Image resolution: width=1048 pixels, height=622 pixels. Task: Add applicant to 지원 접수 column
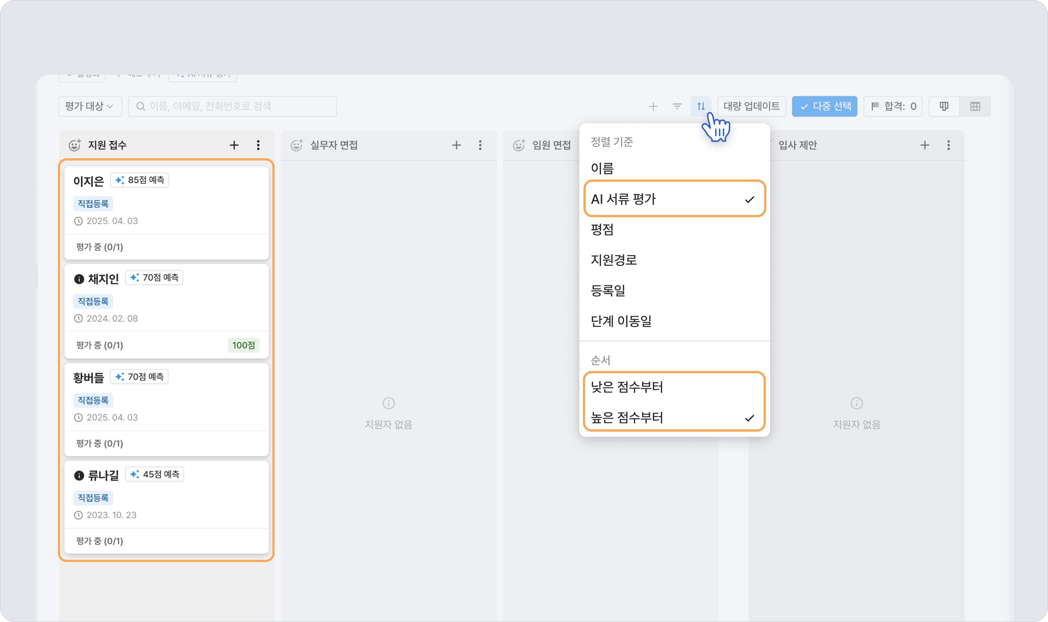[x=234, y=145]
